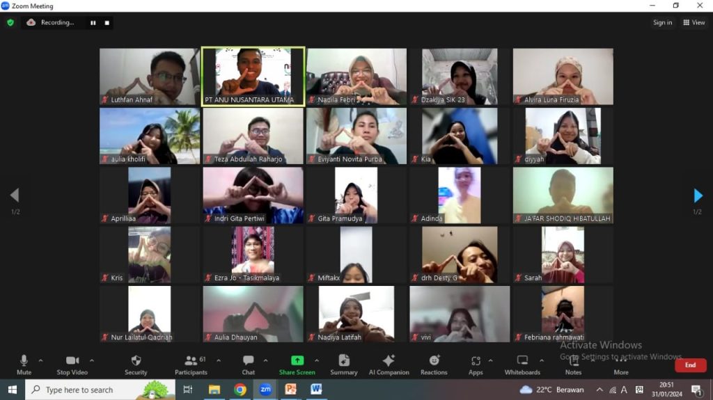Pause the recording
Image resolution: width=713 pixels, height=400 pixels.
point(93,23)
